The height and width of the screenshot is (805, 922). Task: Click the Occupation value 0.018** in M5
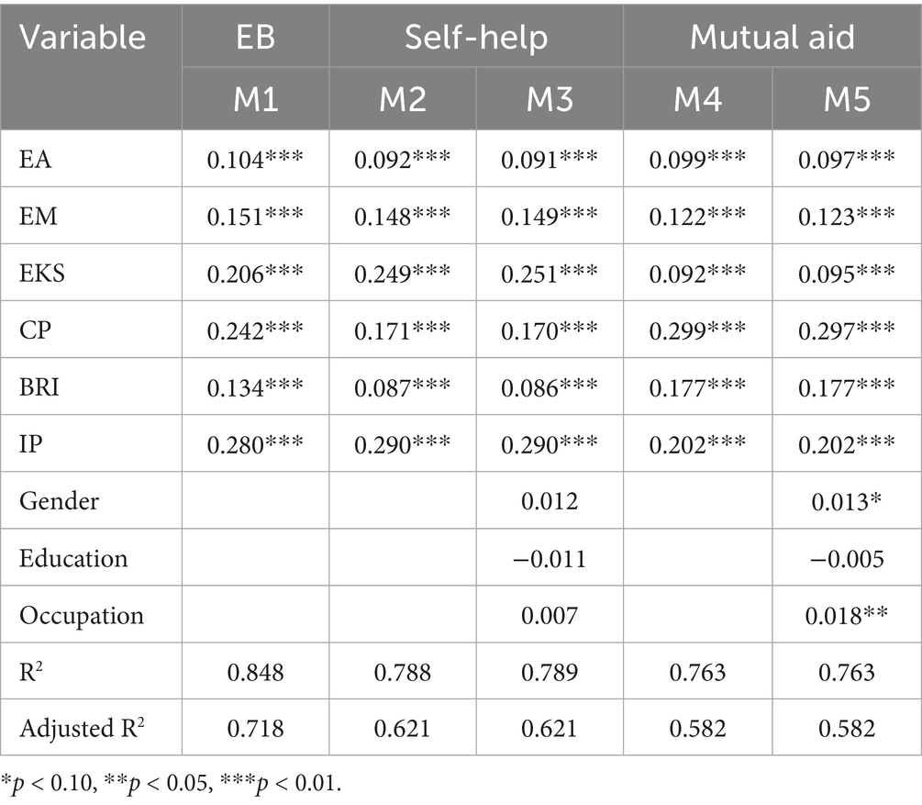coord(846,616)
